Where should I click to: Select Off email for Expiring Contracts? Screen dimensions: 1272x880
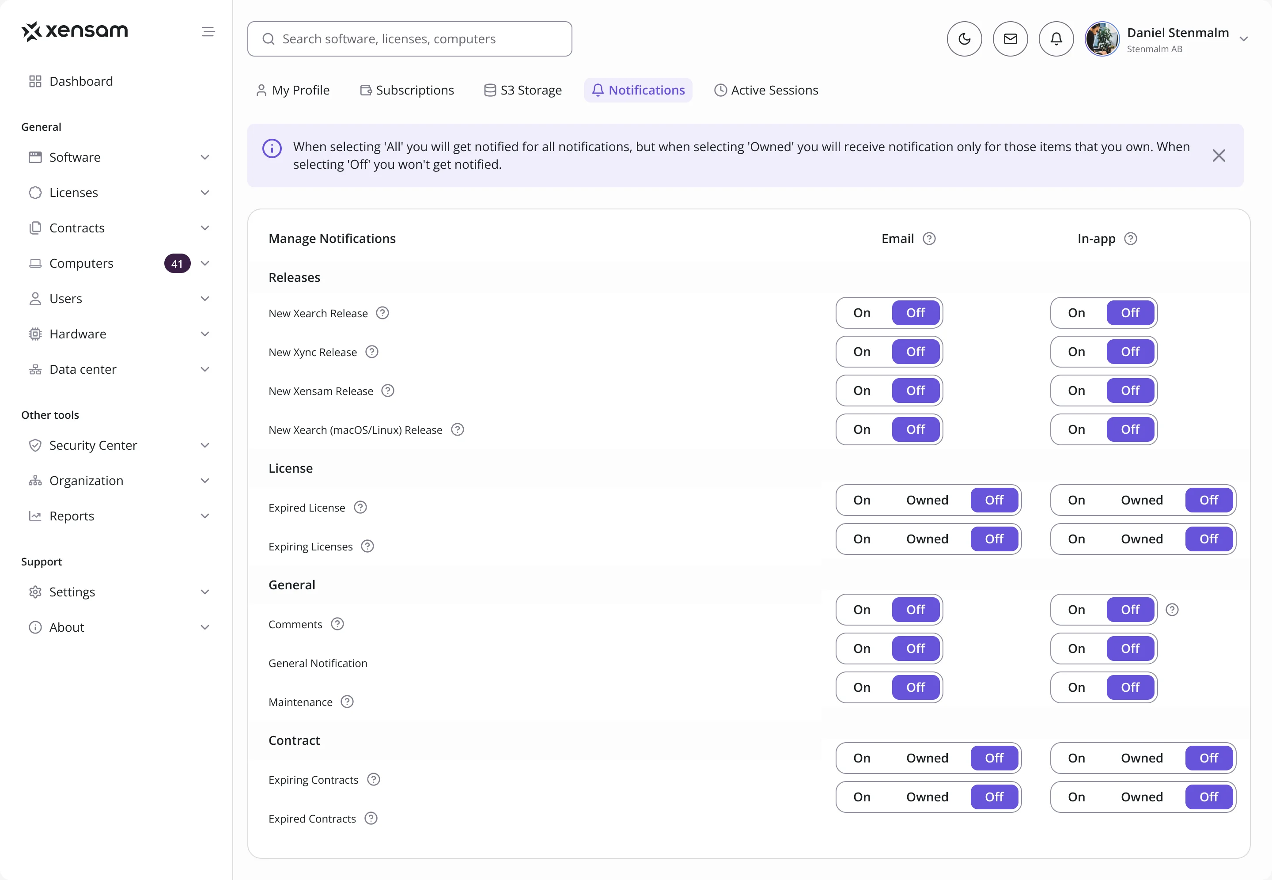click(x=994, y=758)
